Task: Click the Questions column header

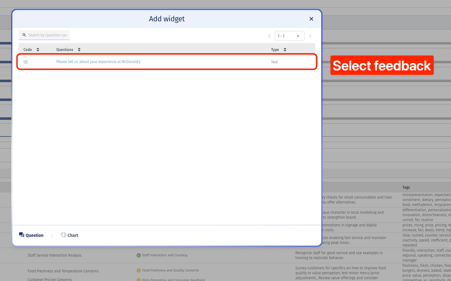Action: pyautogui.click(x=65, y=49)
